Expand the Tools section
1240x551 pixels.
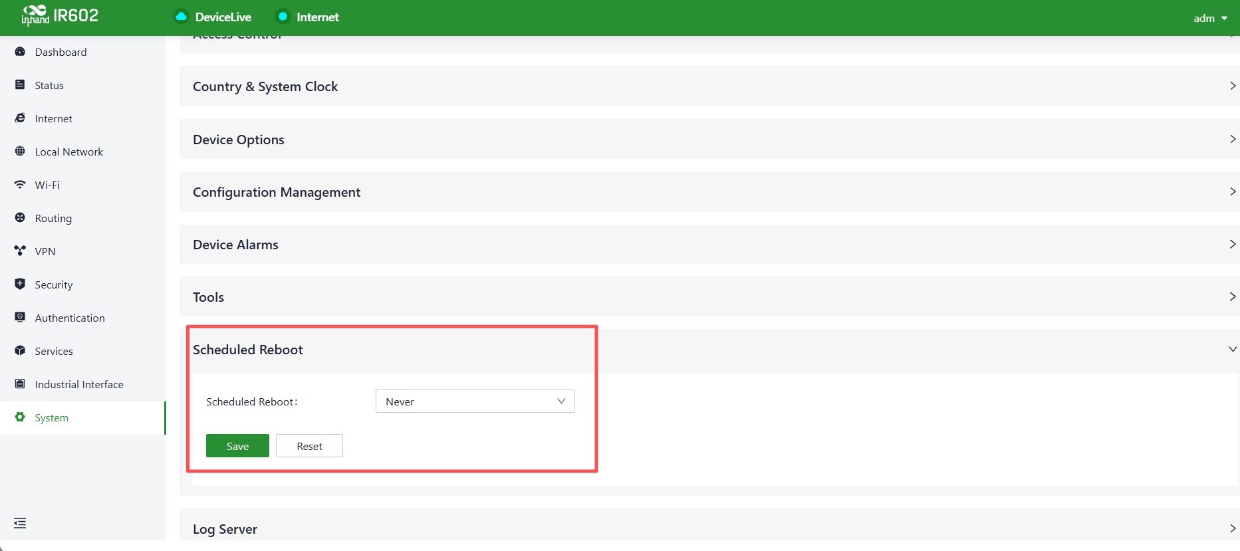pos(709,297)
